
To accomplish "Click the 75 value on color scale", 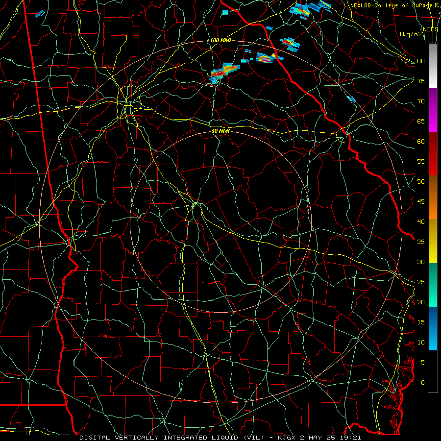I will click(x=421, y=81).
